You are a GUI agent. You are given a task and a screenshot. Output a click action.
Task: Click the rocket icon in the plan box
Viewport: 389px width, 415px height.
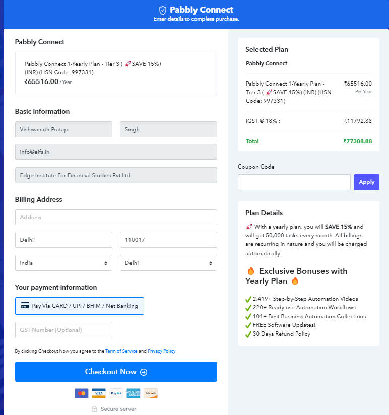click(128, 64)
